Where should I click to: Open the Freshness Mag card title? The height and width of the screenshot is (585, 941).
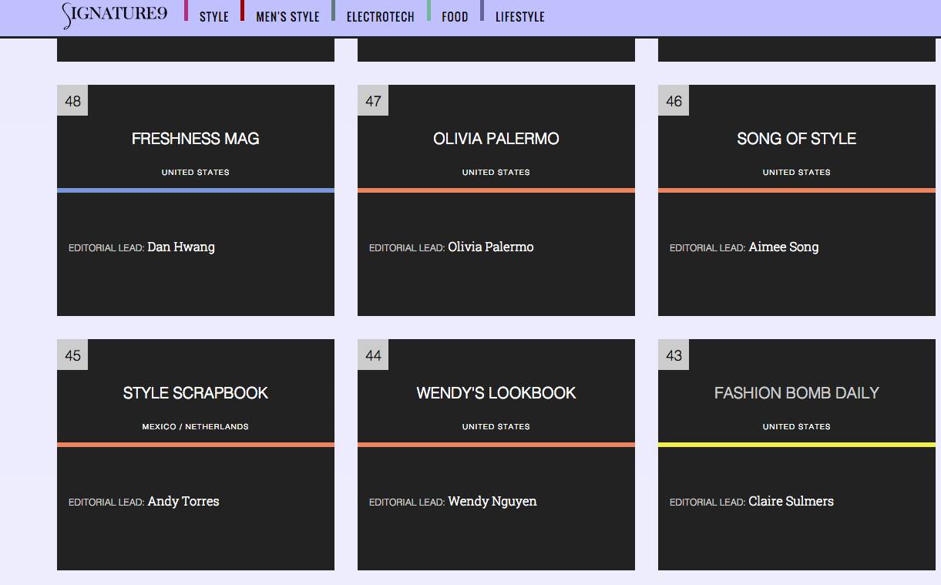pyautogui.click(x=196, y=139)
